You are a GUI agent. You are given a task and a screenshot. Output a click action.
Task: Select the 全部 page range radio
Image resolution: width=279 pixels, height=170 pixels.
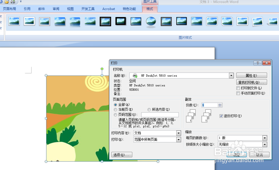click(x=116, y=105)
